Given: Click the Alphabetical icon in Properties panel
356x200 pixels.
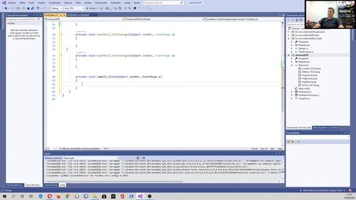Looking at the screenshot, I should (x=293, y=142).
